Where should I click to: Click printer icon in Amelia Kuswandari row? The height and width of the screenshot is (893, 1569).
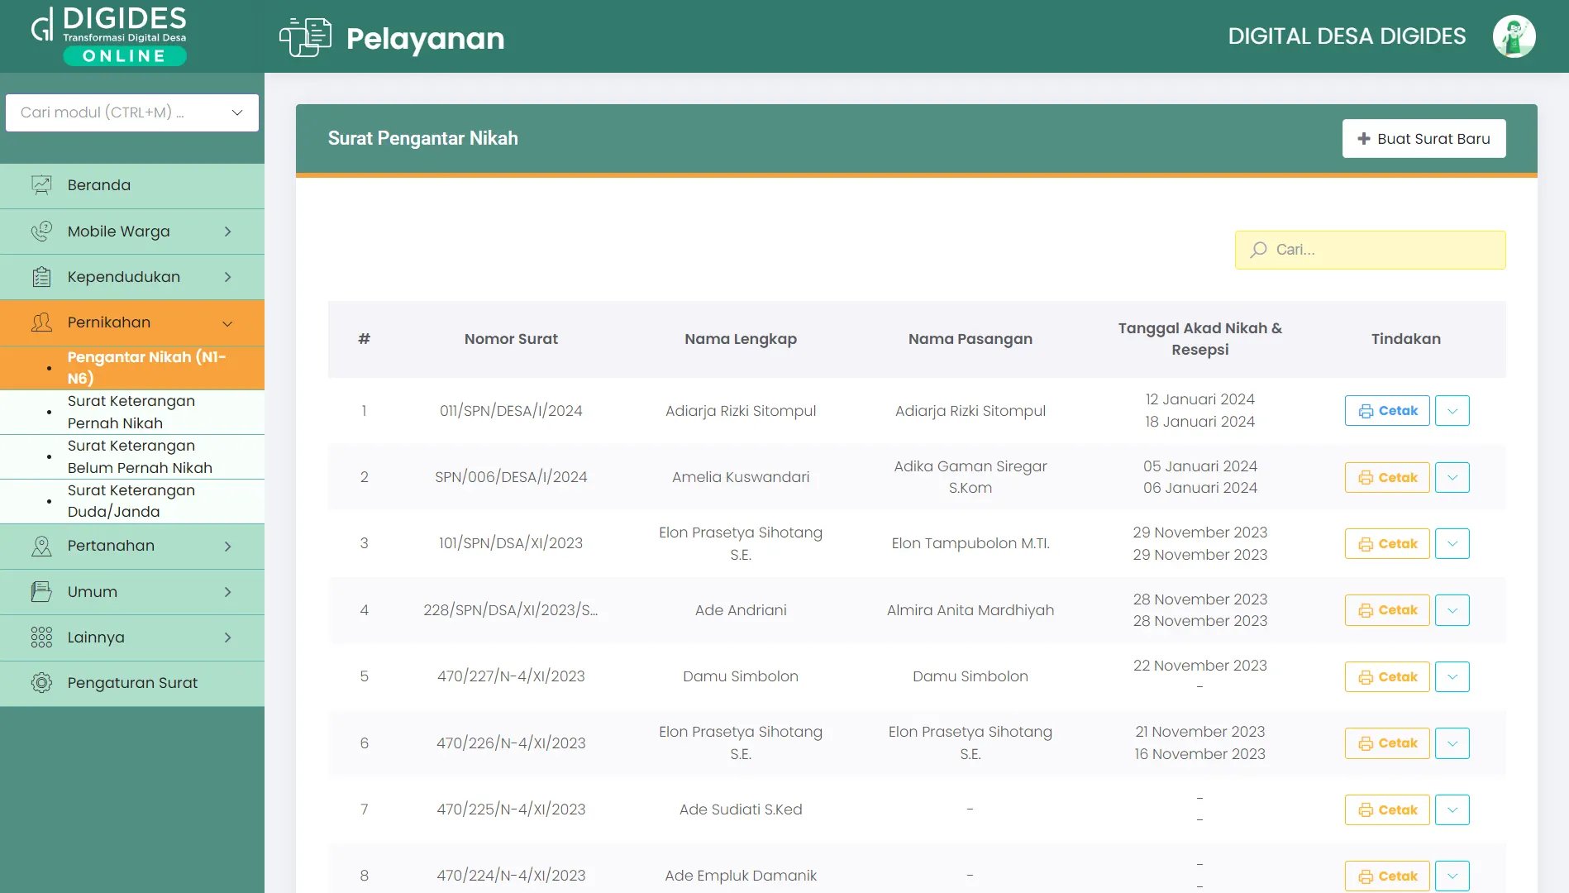pyautogui.click(x=1366, y=478)
